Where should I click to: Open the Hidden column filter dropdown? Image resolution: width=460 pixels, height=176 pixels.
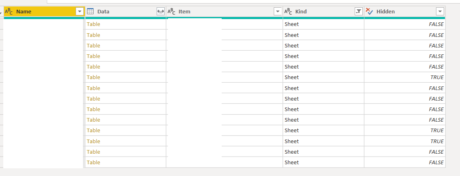pyautogui.click(x=440, y=12)
